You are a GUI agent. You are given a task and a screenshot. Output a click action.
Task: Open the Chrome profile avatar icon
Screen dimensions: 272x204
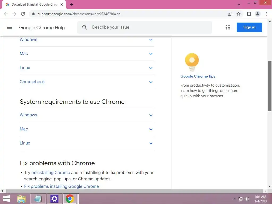coord(258,14)
